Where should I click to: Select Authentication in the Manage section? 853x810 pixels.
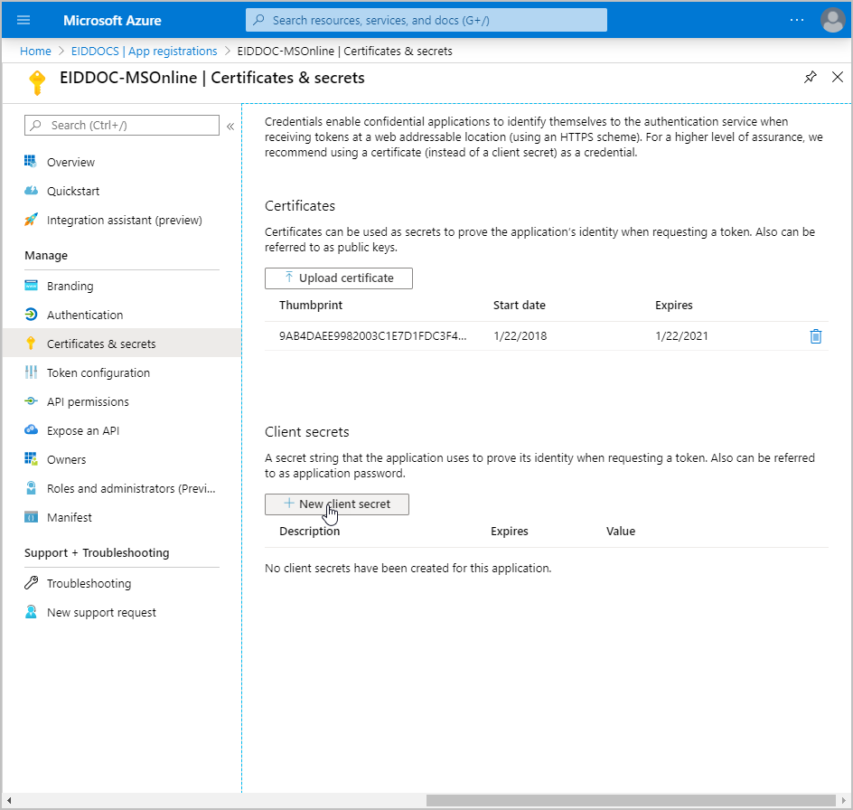[85, 316]
